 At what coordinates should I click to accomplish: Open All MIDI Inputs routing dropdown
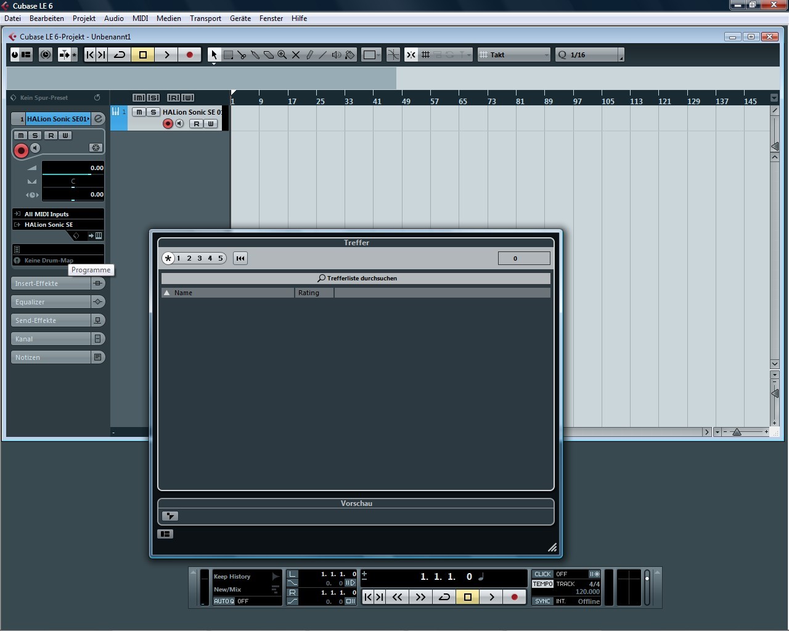[58, 214]
